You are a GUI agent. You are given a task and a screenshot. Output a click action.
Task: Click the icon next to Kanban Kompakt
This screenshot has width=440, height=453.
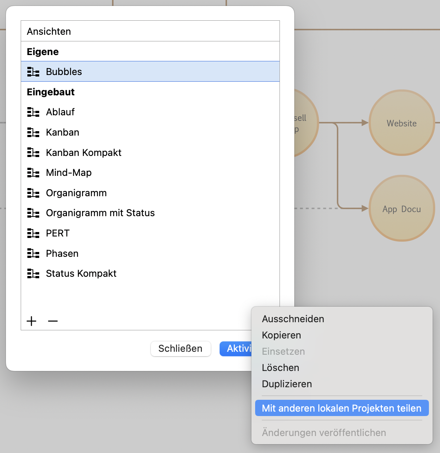pos(33,153)
